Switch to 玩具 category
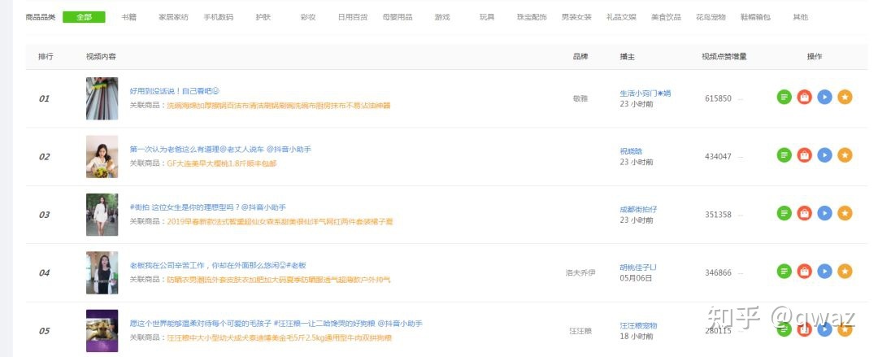This screenshot has width=878, height=357. [487, 17]
